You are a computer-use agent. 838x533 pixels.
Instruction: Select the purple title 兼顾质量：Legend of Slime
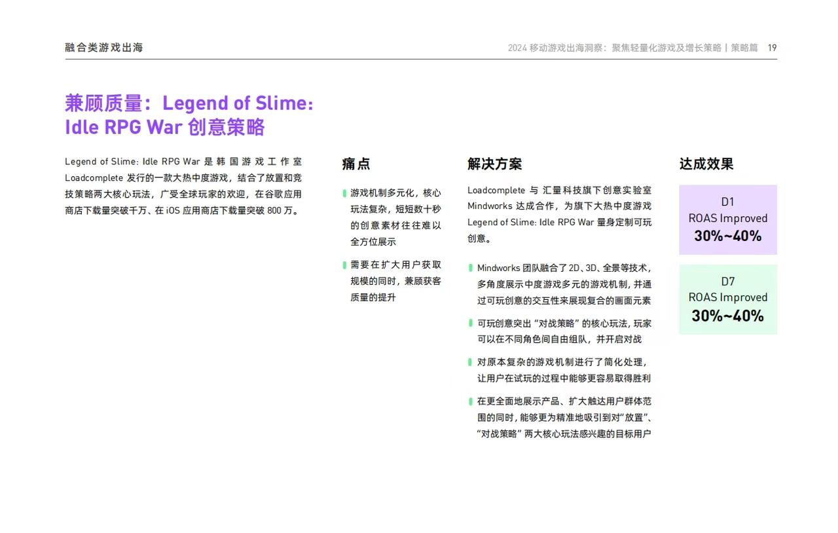click(189, 103)
